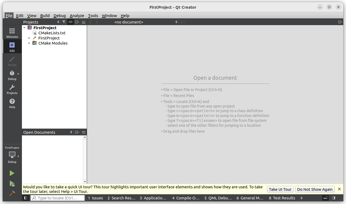Open the Analyze menu
This screenshot has height=204, width=346.
(x=77, y=15)
